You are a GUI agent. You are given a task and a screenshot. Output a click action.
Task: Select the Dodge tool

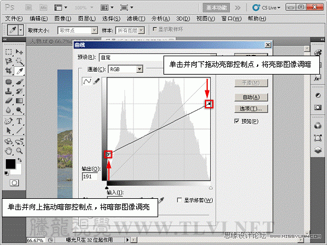pyautogui.click(x=20, y=110)
